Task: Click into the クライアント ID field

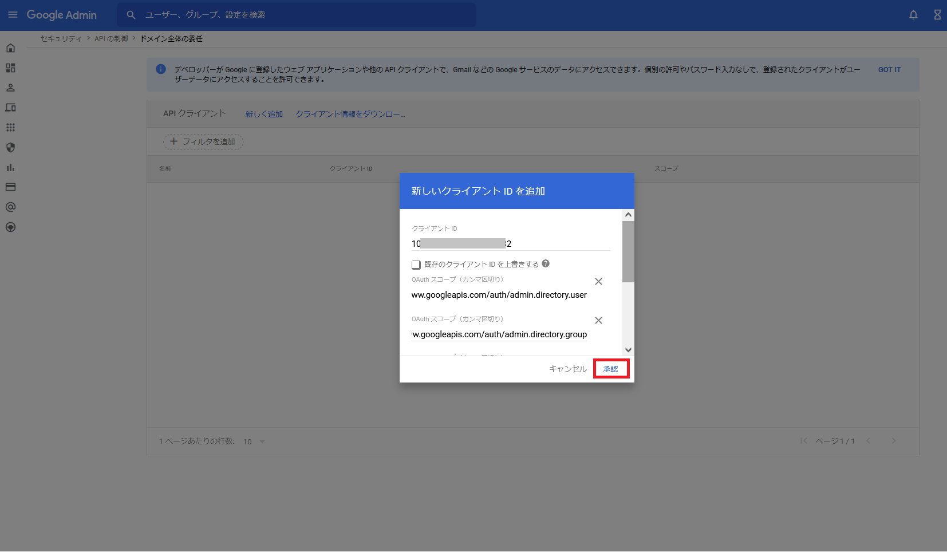Action: [511, 243]
